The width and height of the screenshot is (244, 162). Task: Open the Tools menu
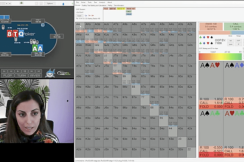pyautogui.click(x=90, y=3)
